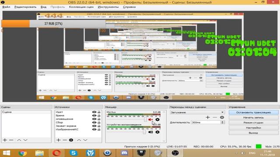Toggle lock on Сбор source

(x=99, y=123)
